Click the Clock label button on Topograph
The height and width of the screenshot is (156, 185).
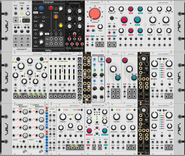coord(36,13)
